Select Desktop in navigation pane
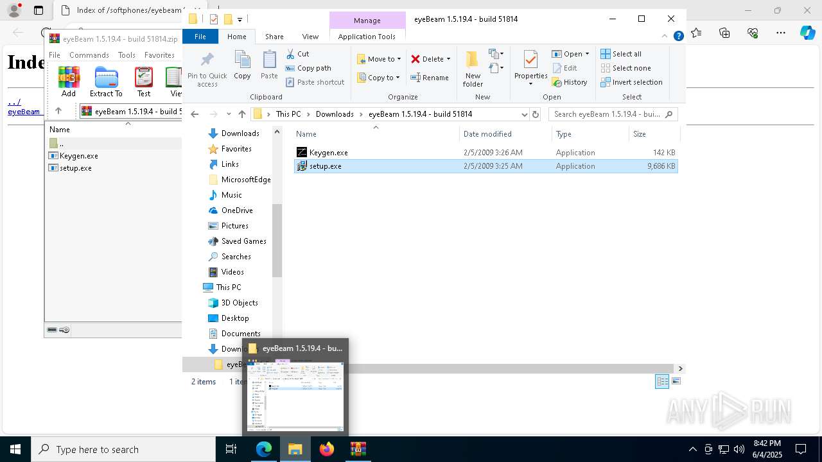Screen dimensions: 822x462 (235, 318)
